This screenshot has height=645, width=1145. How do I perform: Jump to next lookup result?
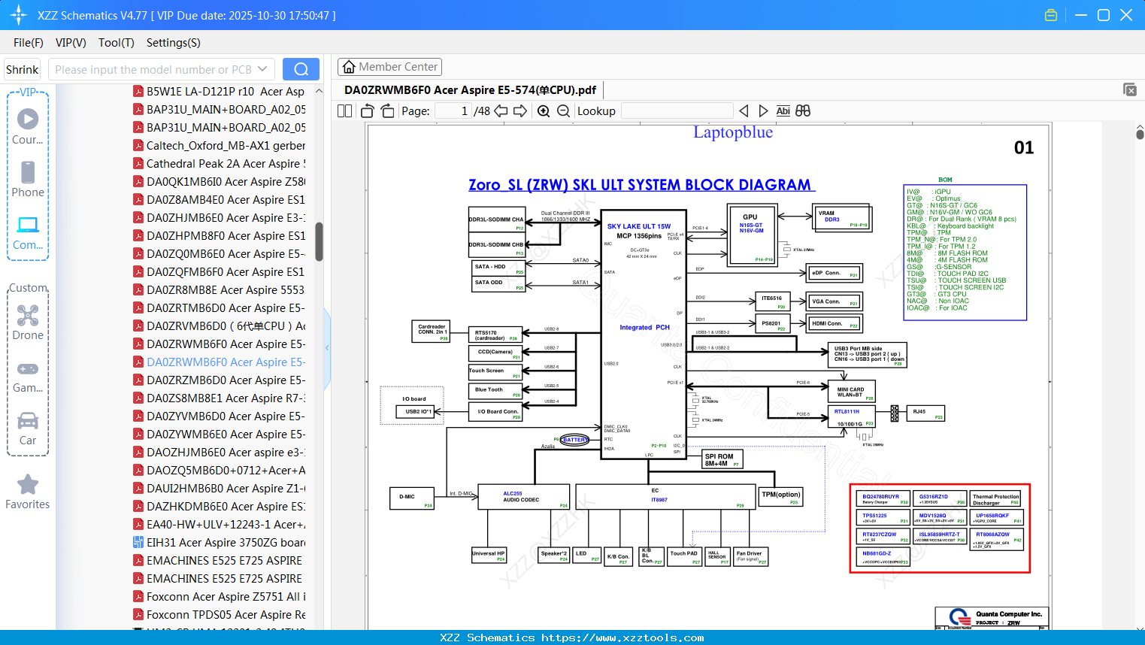(764, 111)
